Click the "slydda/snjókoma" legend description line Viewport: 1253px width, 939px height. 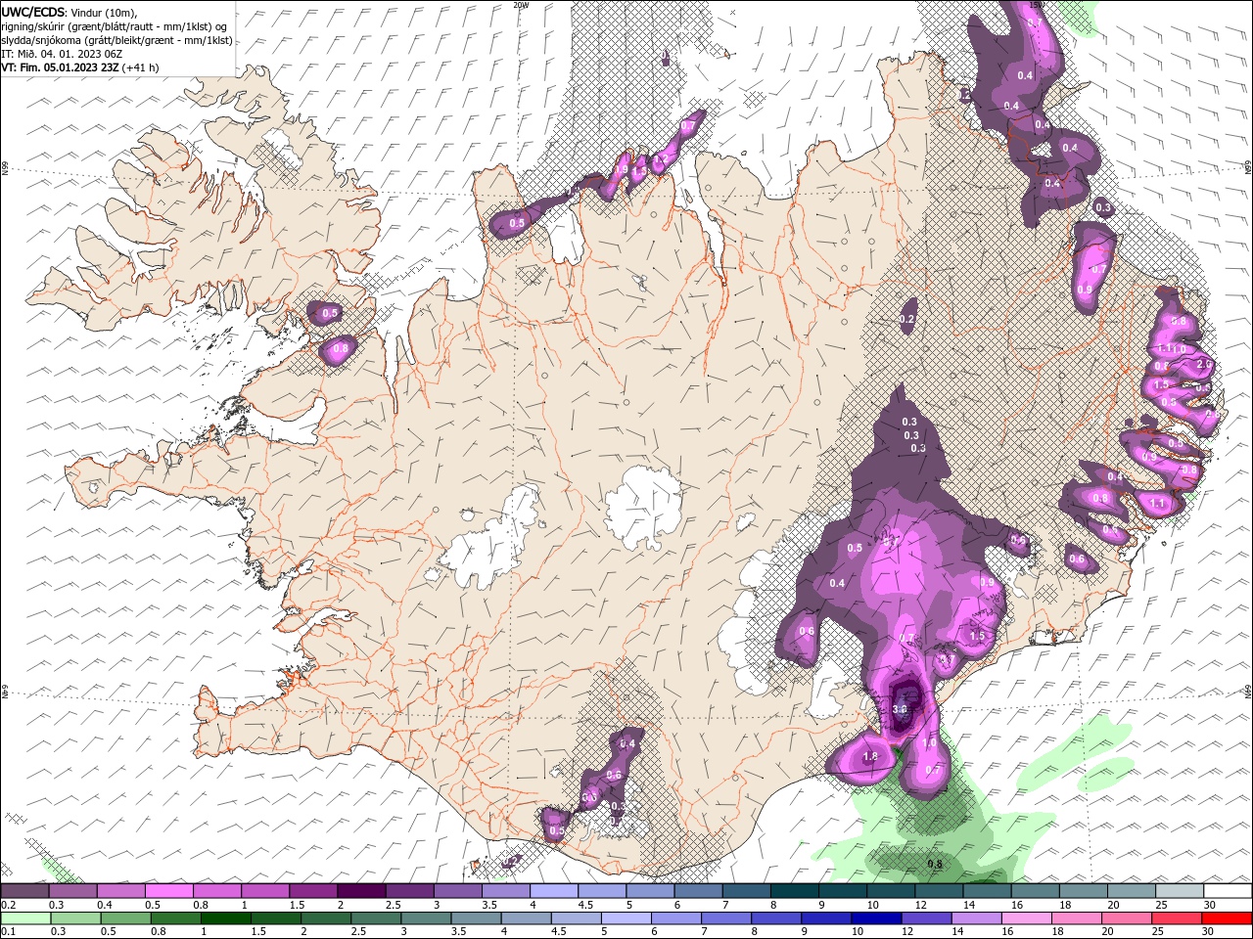[x=116, y=40]
